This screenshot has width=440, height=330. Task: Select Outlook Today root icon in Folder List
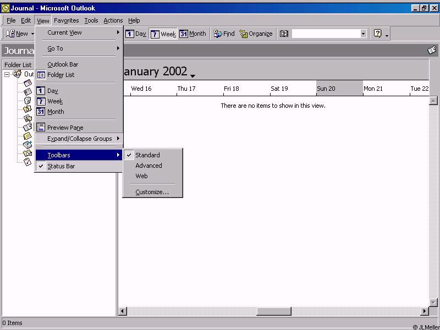pyautogui.click(x=17, y=74)
